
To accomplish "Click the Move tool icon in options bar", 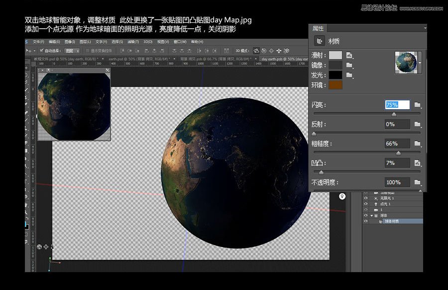I will coord(28,51).
